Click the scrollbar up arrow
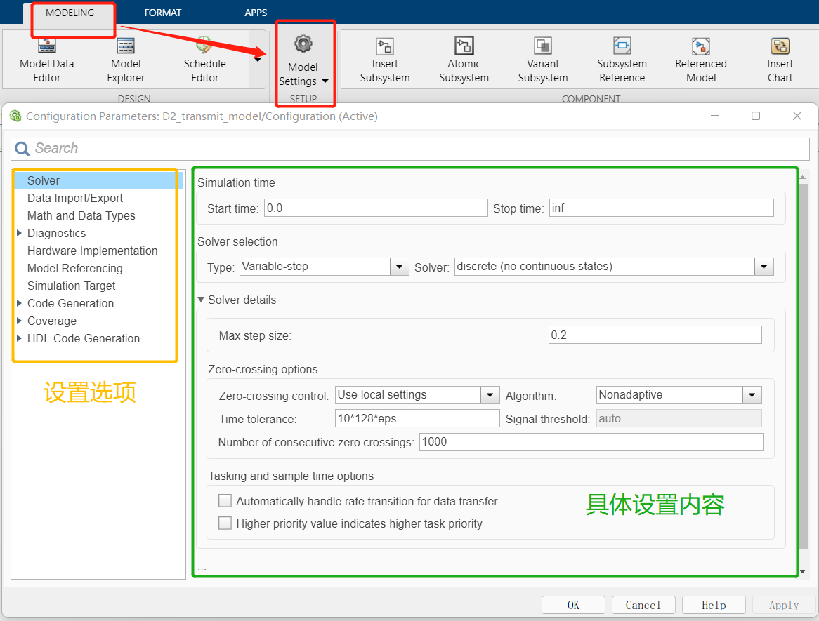Image resolution: width=819 pixels, height=621 pixels. pos(803,178)
